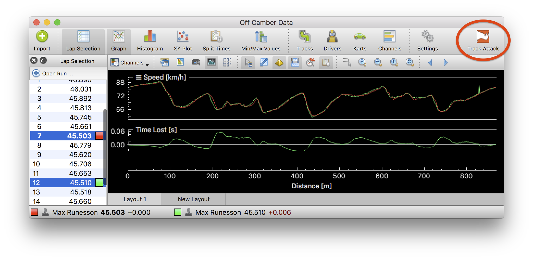The width and height of the screenshot is (533, 260).
Task: Open the main toolbar Channels manager
Action: point(390,41)
